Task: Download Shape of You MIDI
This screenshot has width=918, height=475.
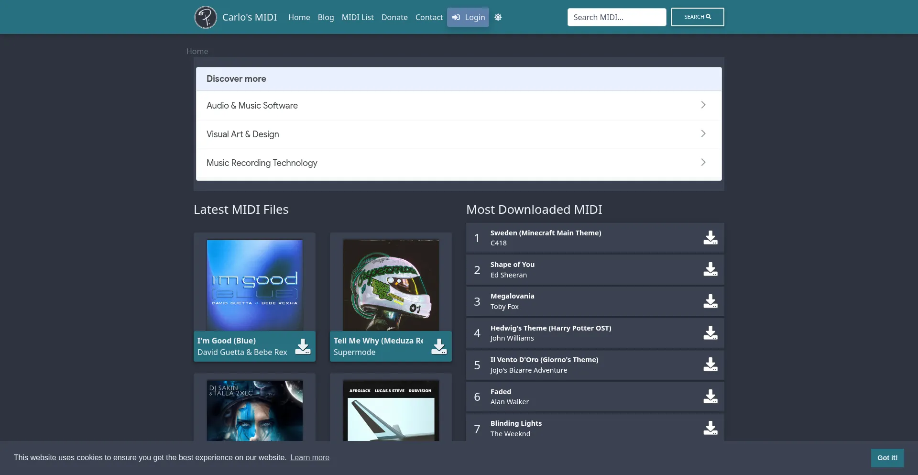Action: pyautogui.click(x=710, y=269)
